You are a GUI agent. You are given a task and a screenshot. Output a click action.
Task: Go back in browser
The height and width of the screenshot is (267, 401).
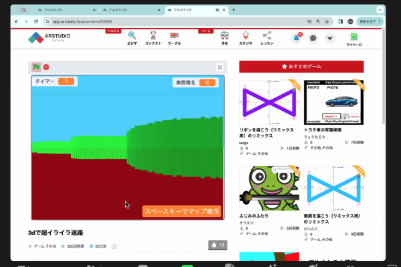(17, 22)
